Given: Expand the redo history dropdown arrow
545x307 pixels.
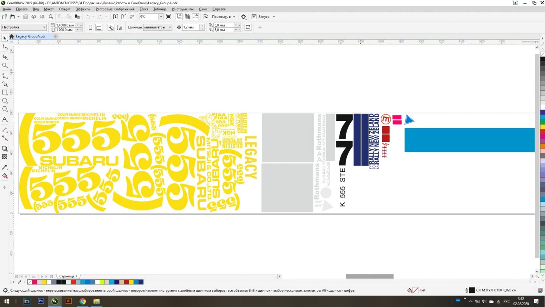Looking at the screenshot, I should [x=106, y=17].
